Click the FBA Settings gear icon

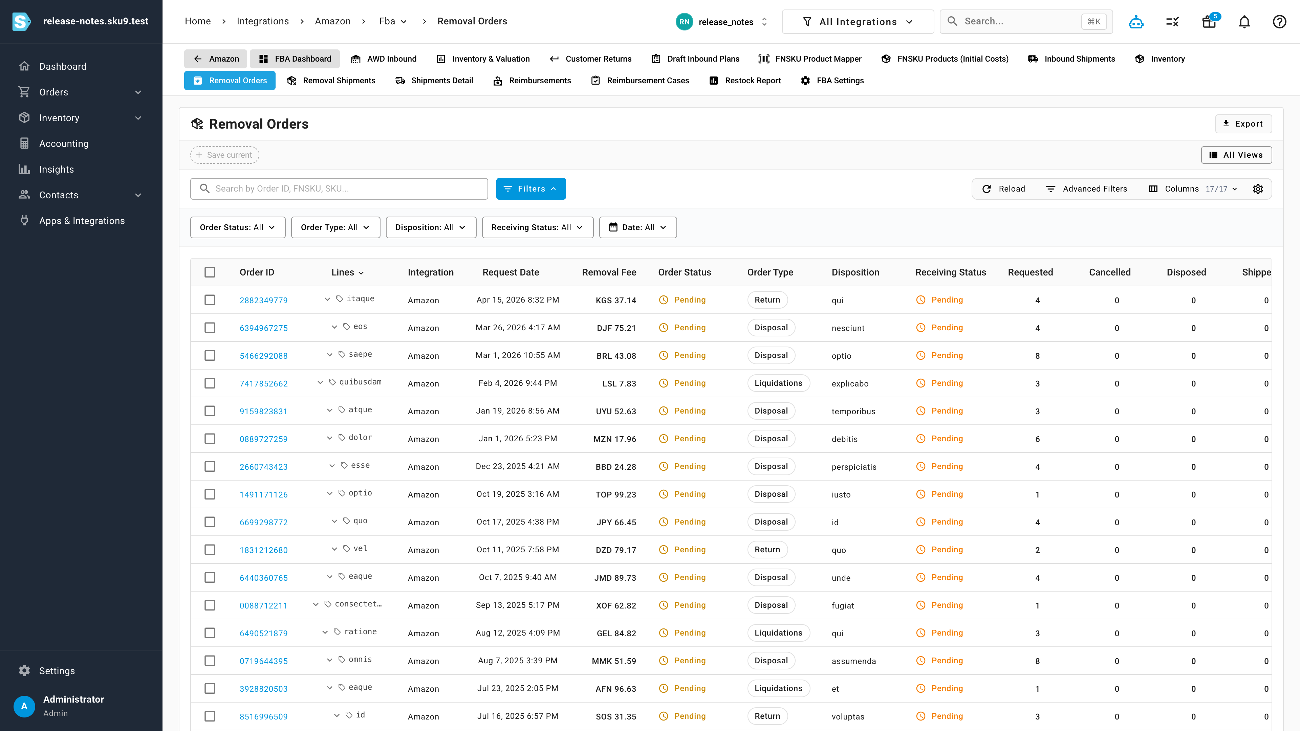point(805,81)
